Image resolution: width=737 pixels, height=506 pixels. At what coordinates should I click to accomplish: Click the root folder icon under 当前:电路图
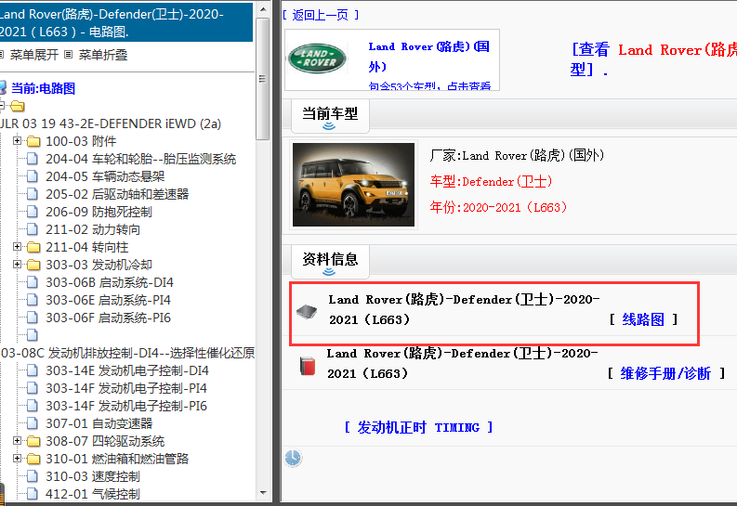[18, 106]
